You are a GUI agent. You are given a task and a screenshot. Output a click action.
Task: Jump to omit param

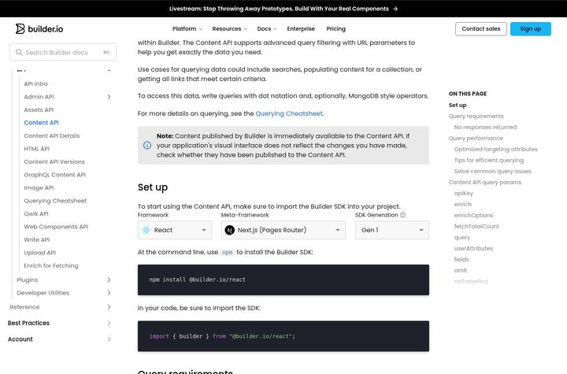pos(461,271)
